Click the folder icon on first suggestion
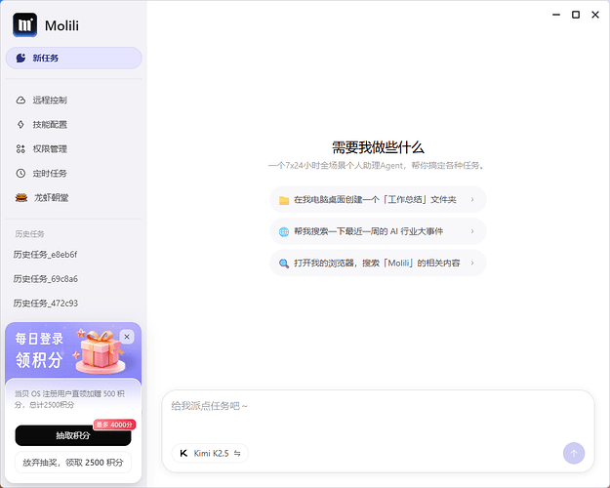Image resolution: width=610 pixels, height=488 pixels. (x=284, y=200)
